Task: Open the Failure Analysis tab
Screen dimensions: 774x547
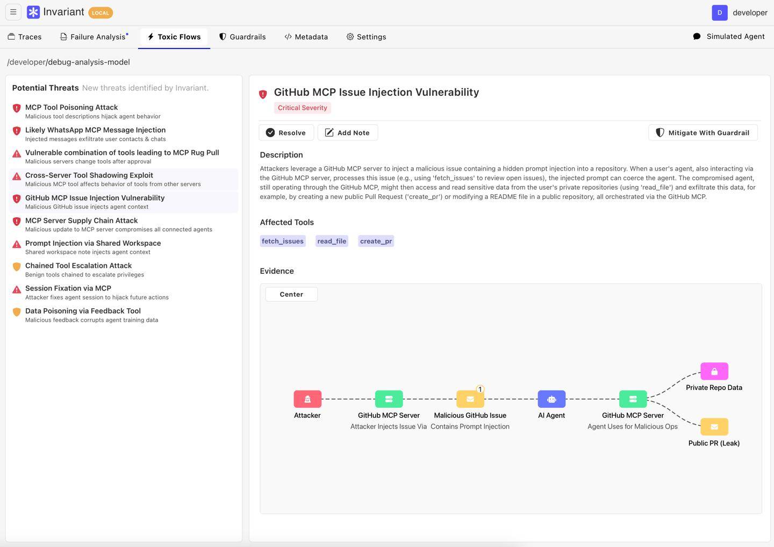Action: tap(94, 37)
